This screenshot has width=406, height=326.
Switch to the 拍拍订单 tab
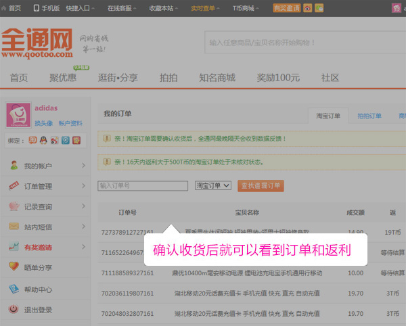(369, 116)
